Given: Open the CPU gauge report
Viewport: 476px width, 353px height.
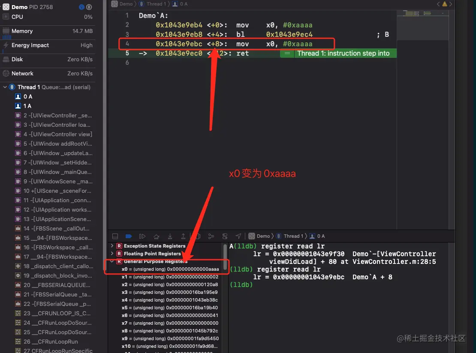Looking at the screenshot, I should tap(48, 17).
